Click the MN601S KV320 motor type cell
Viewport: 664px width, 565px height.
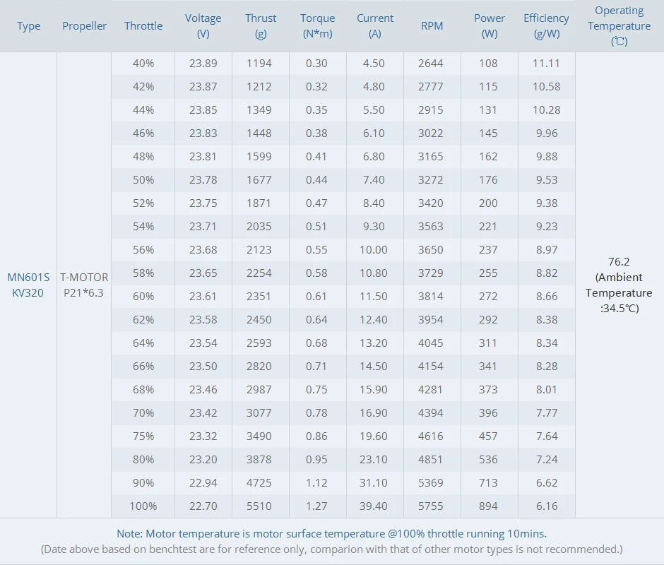(28, 285)
